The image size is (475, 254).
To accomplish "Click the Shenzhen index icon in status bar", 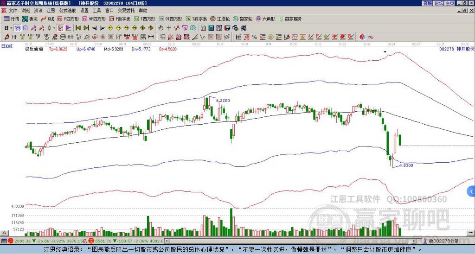I will [x=91, y=241].
